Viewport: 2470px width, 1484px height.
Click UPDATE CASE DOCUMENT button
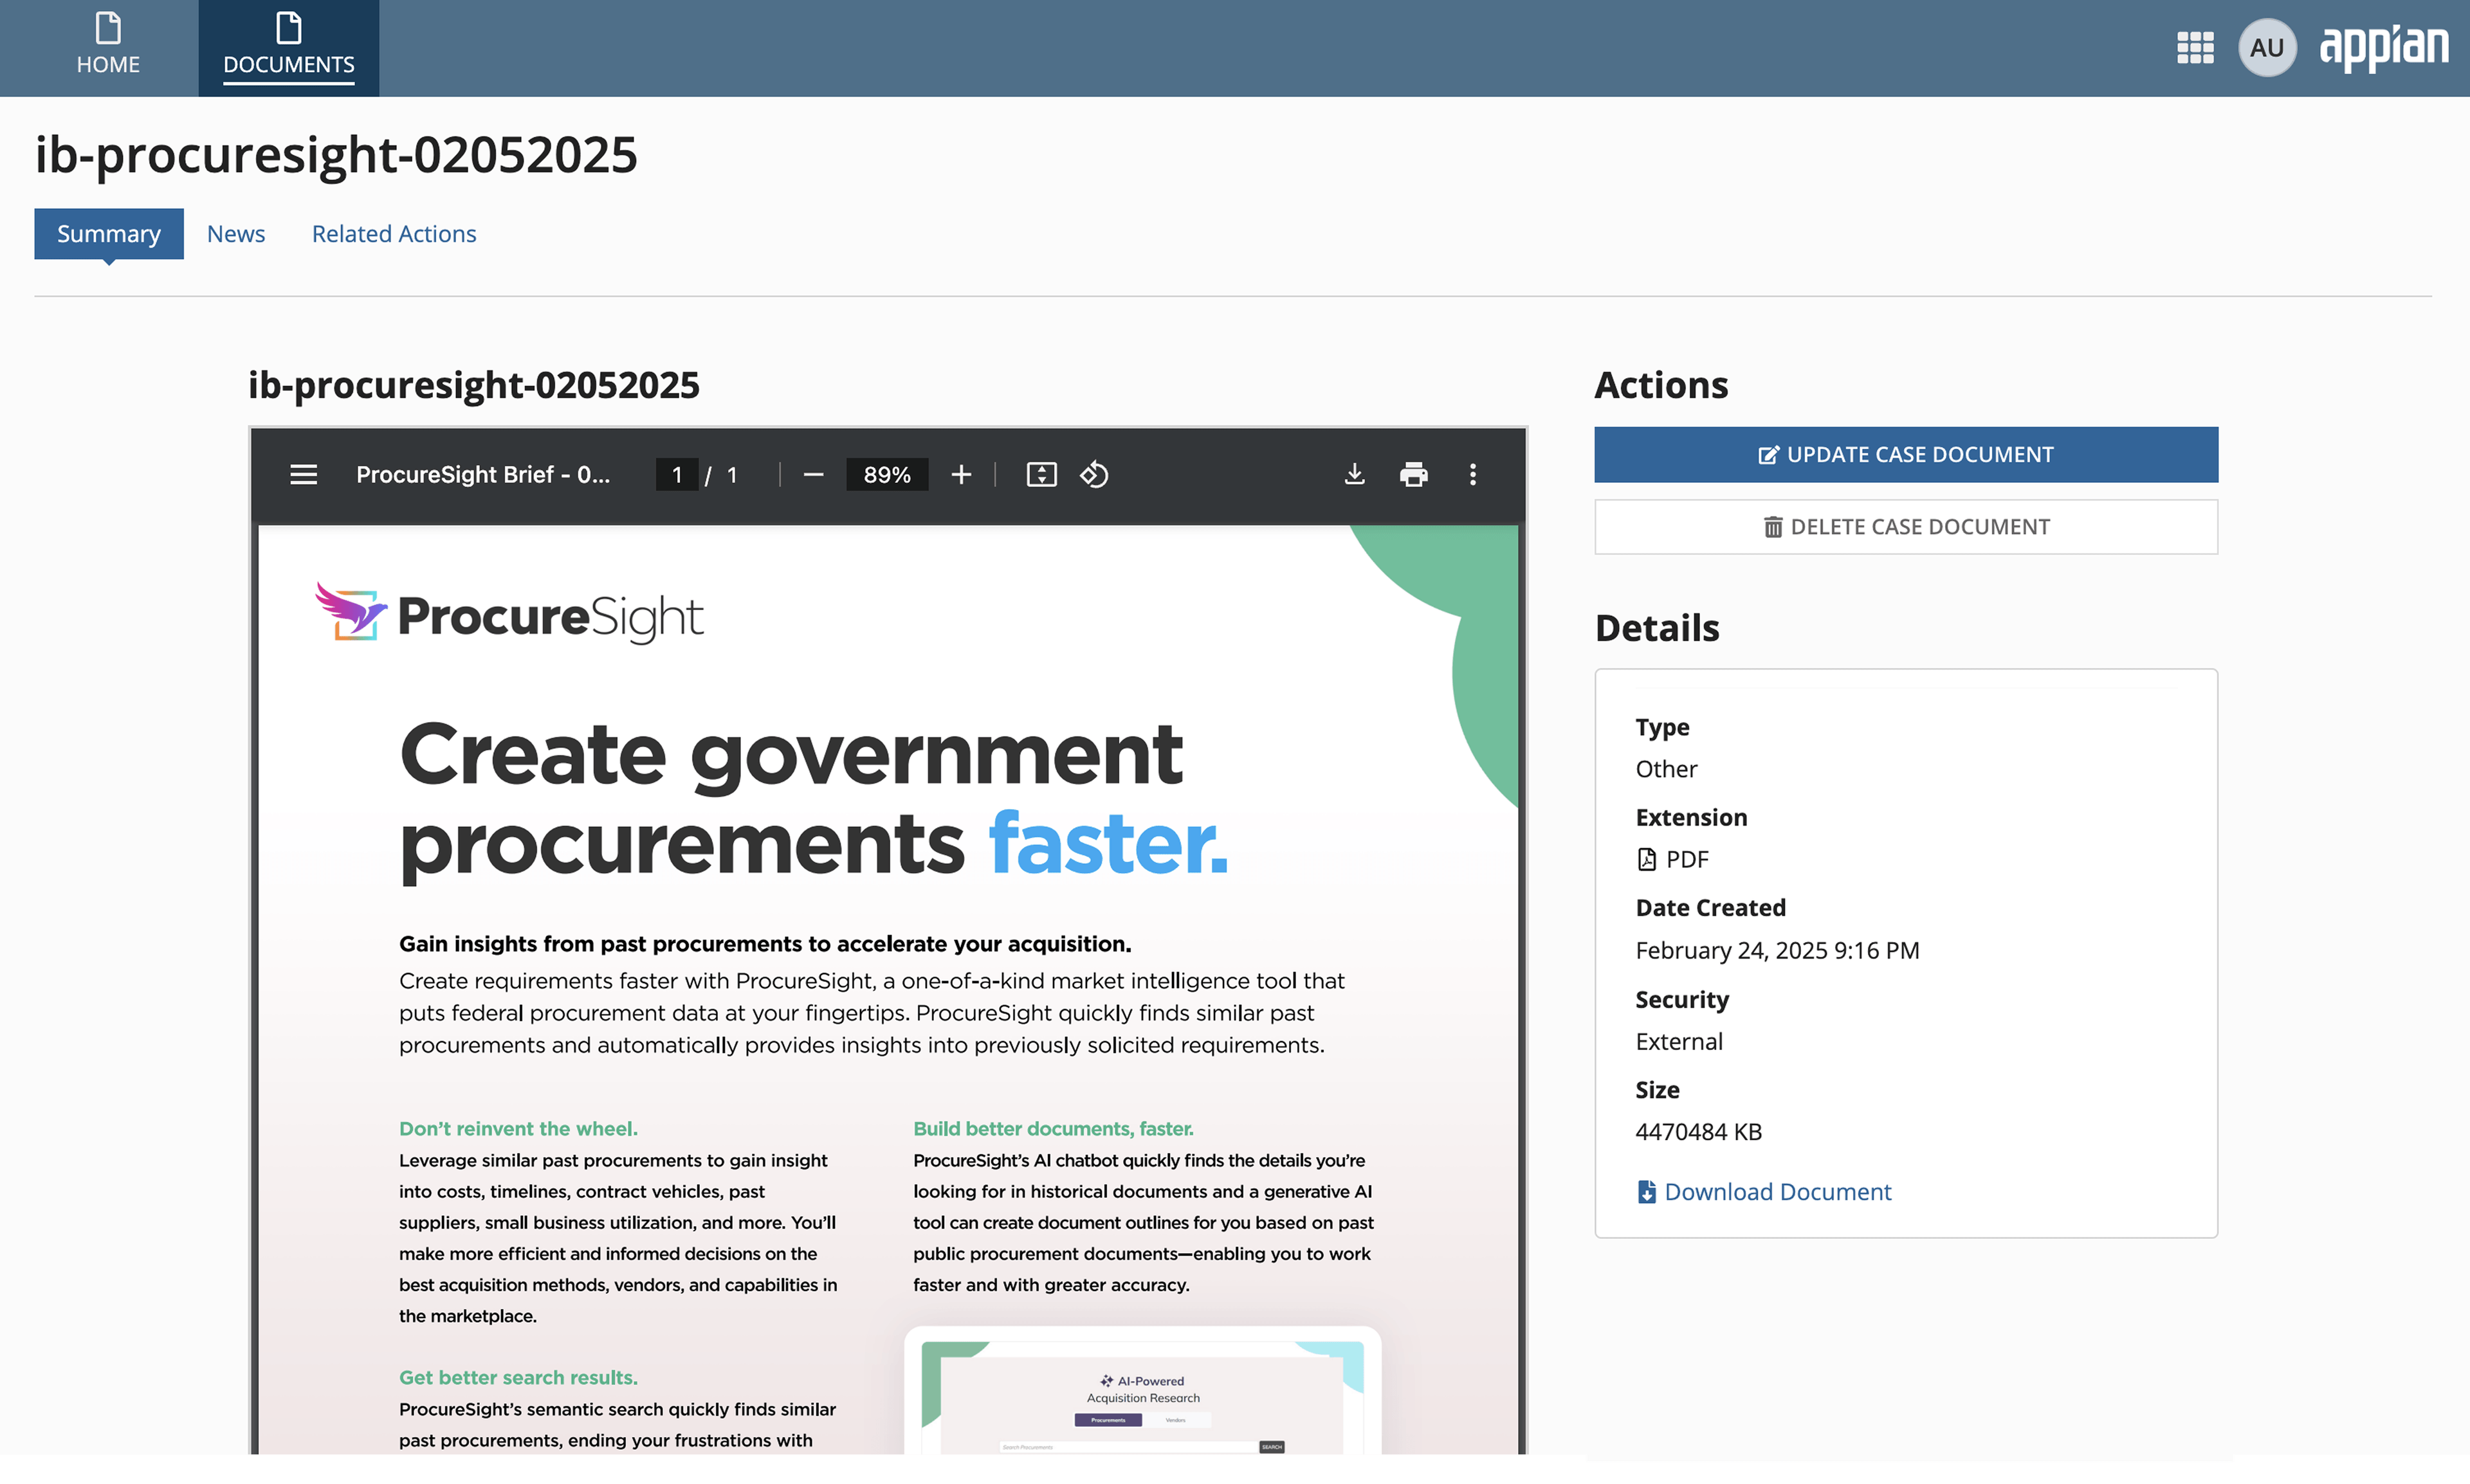1905,454
